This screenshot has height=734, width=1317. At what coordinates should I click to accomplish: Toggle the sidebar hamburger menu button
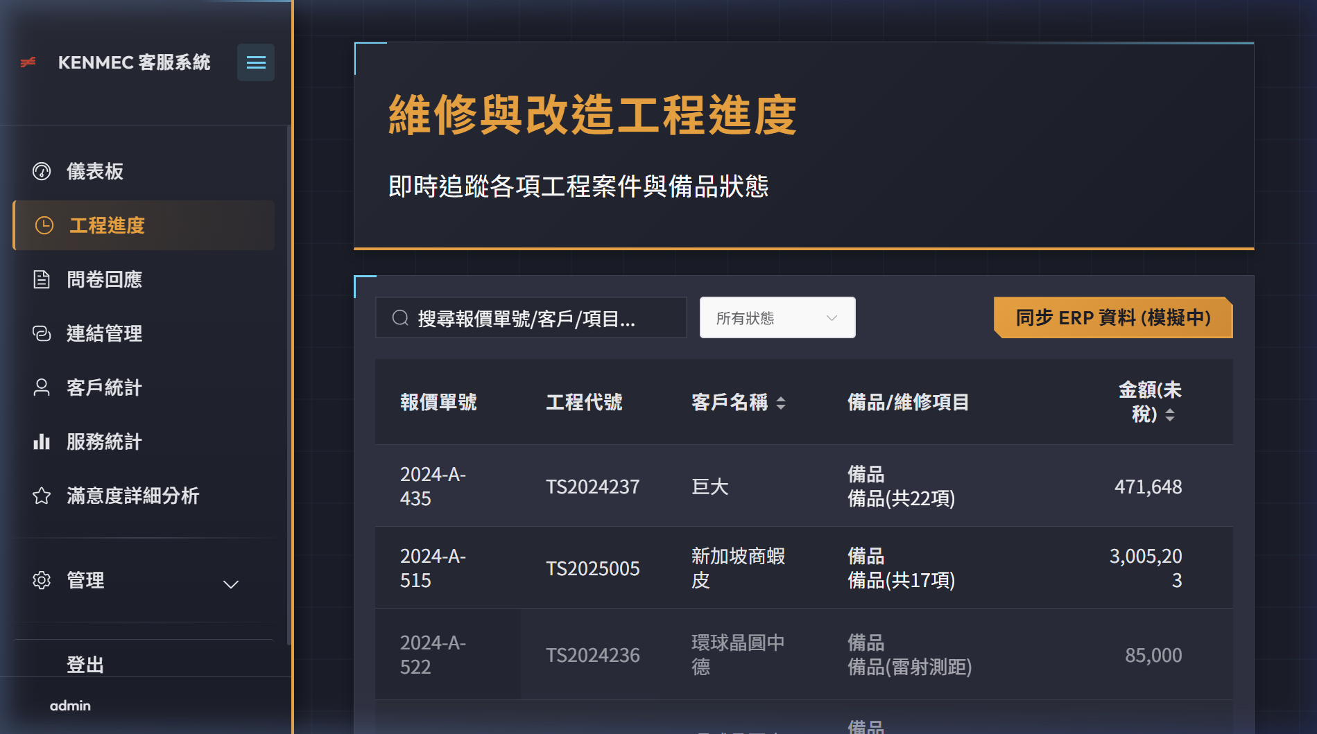(x=256, y=62)
